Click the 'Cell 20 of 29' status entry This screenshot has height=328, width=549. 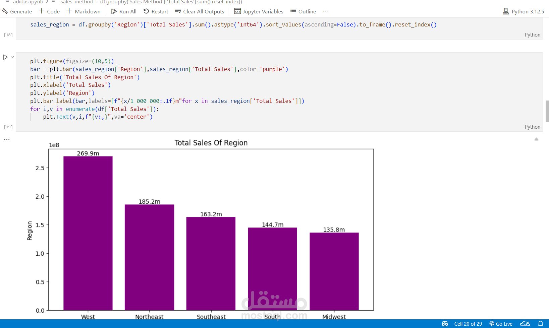tap(468, 324)
